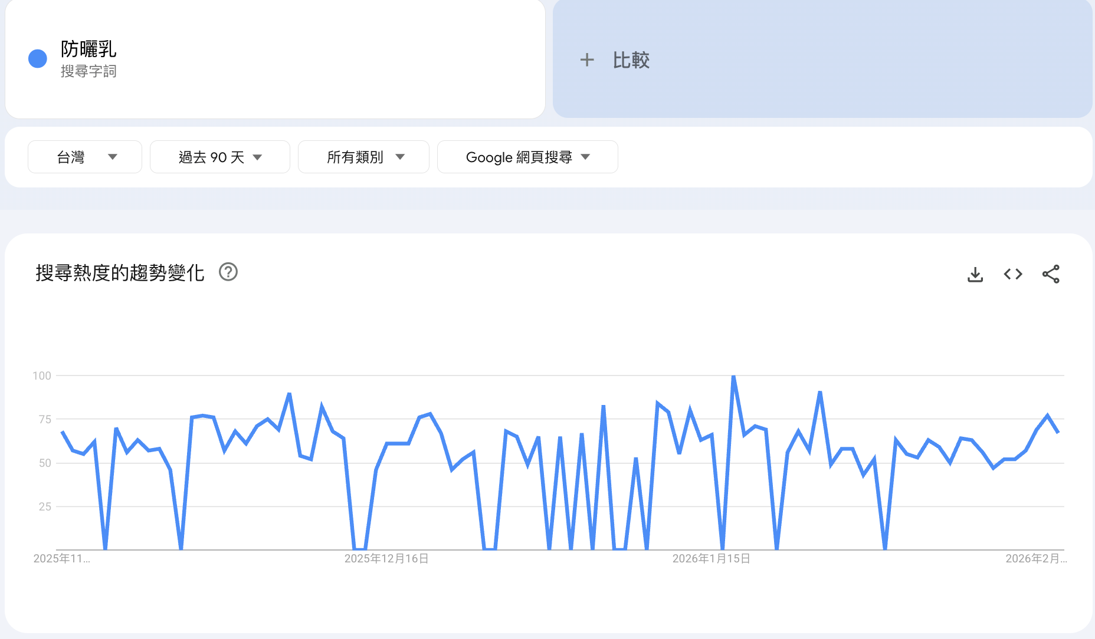Open the Google 網頁搜尋 search type dropdown
1095x639 pixels.
[527, 157]
